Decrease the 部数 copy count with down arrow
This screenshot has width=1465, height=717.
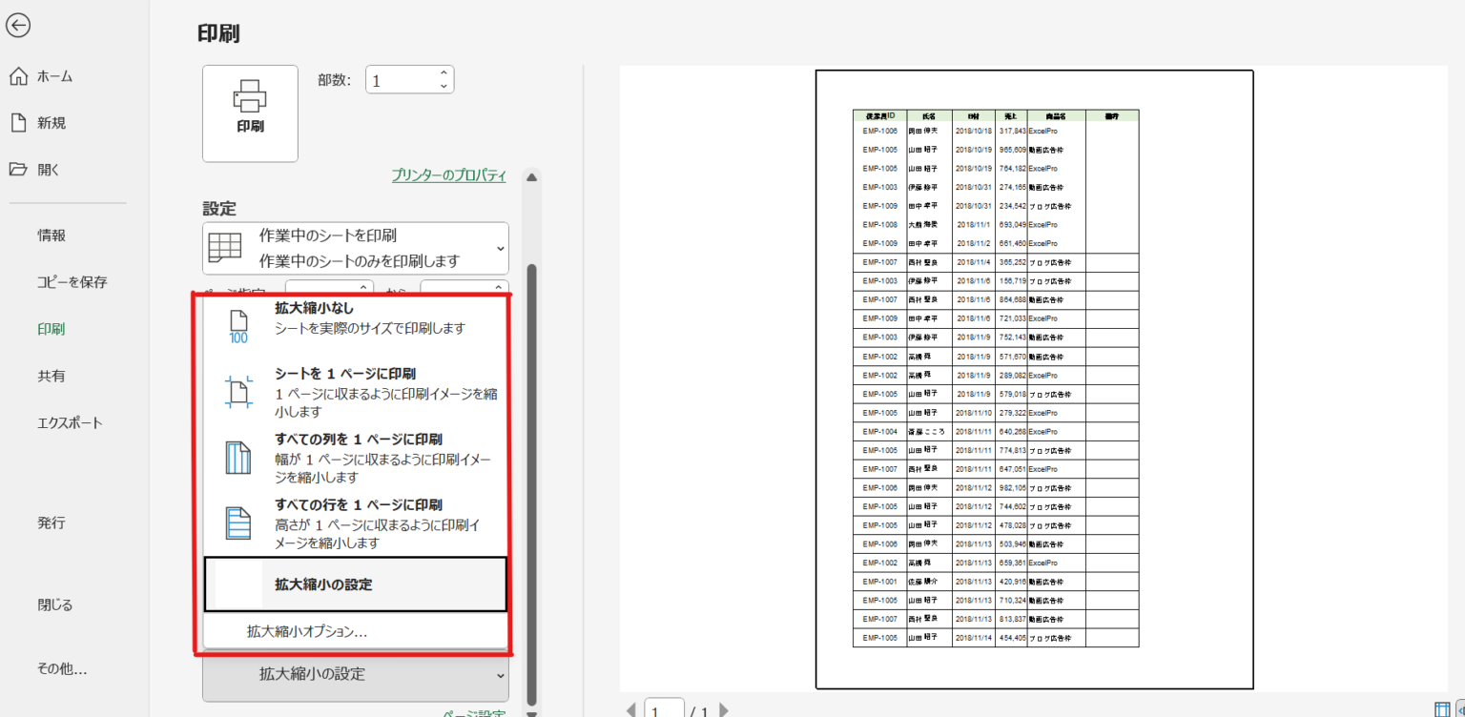[444, 87]
